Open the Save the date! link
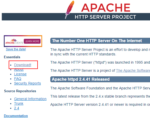Viewport: 150px width, 118px height. [x=16, y=49]
